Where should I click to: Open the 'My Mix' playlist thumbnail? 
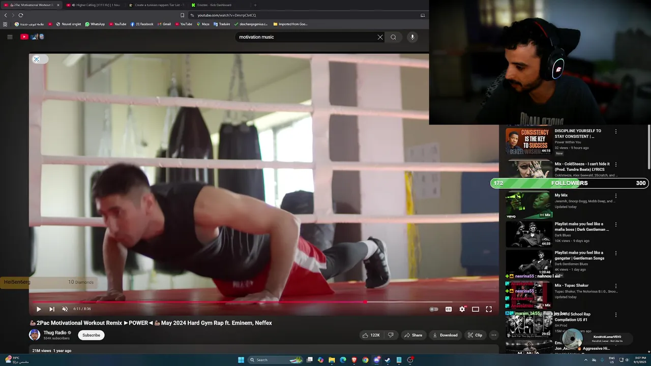[x=528, y=205]
